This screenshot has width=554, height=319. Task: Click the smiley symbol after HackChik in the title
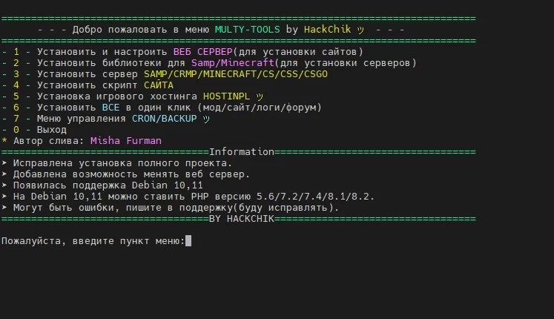coord(360,30)
